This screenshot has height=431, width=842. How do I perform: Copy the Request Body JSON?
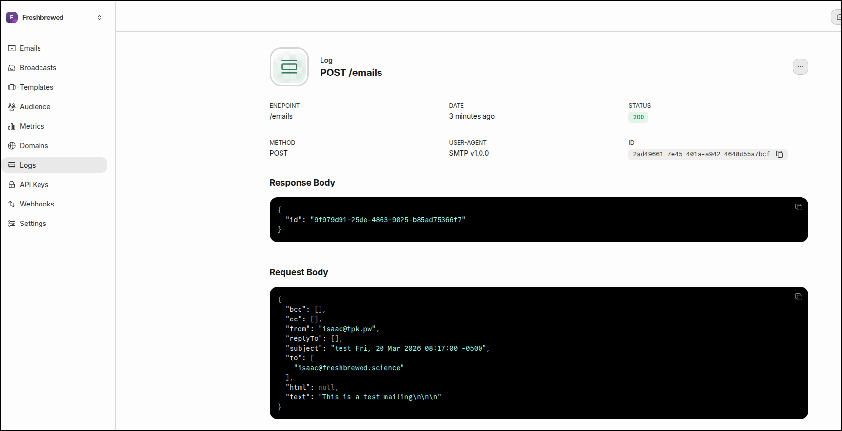pos(798,297)
